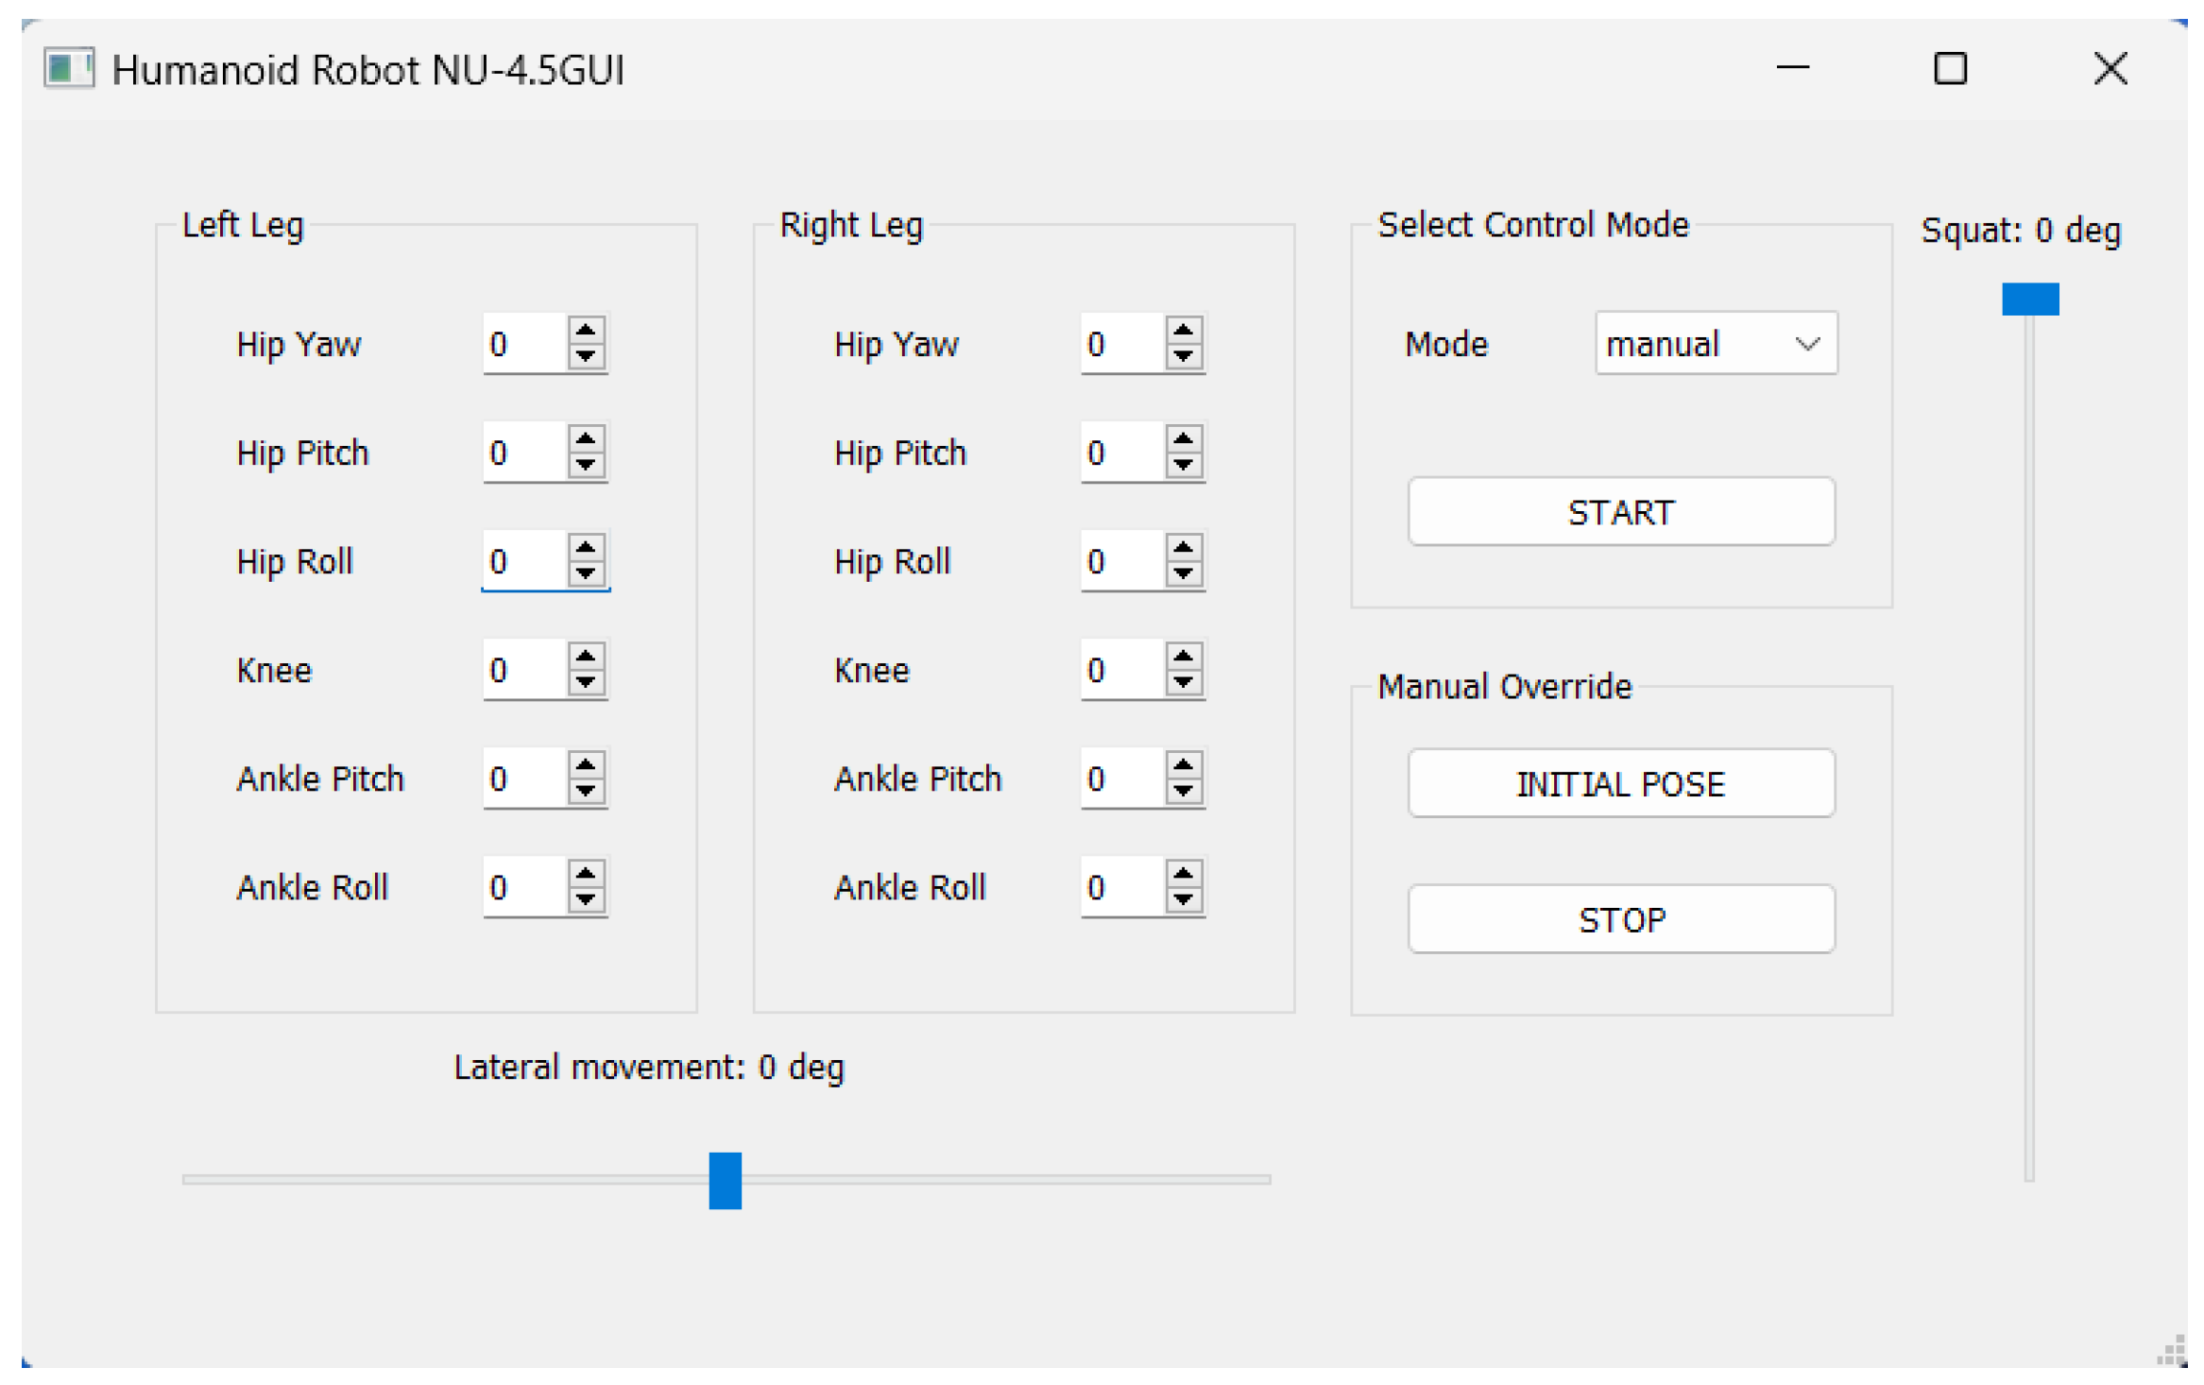The width and height of the screenshot is (2204, 1385).
Task: Click the Right Leg Hip Pitch value field
Action: [1121, 453]
